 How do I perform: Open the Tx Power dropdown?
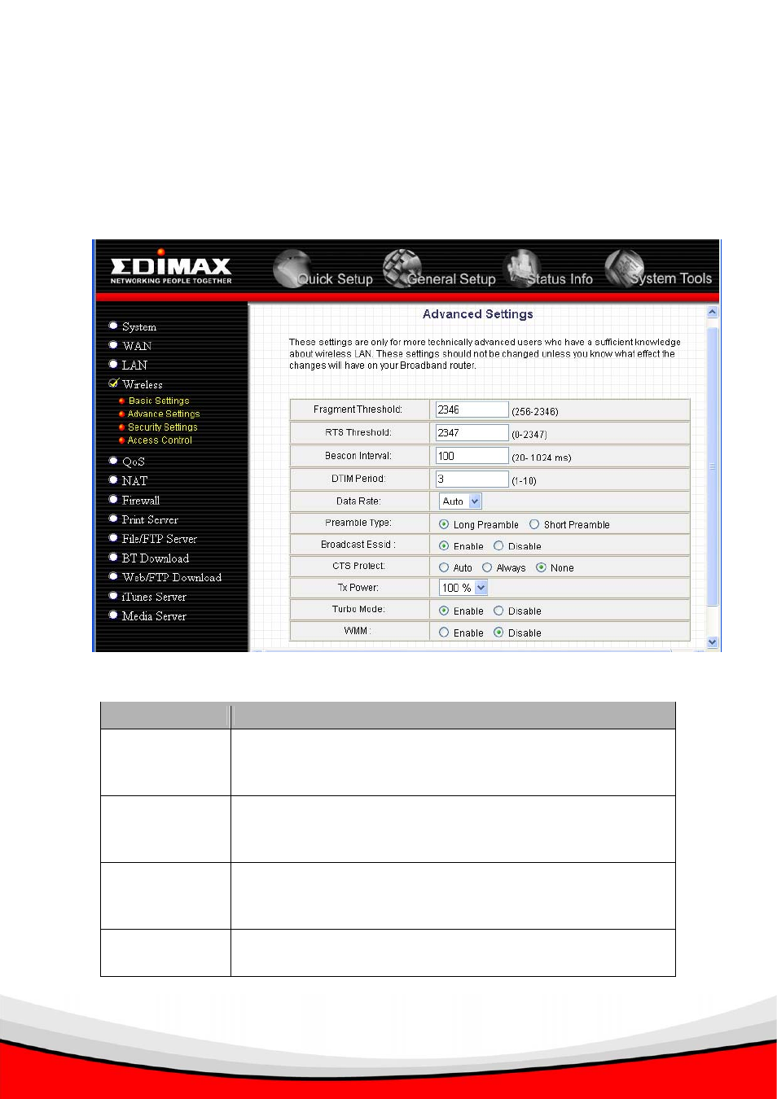[x=463, y=588]
